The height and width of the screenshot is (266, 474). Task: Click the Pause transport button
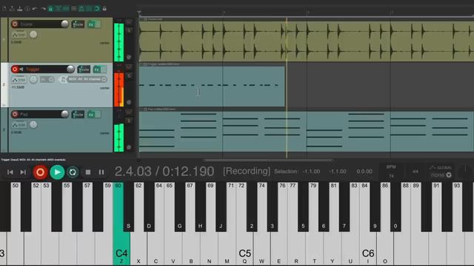tap(101, 172)
